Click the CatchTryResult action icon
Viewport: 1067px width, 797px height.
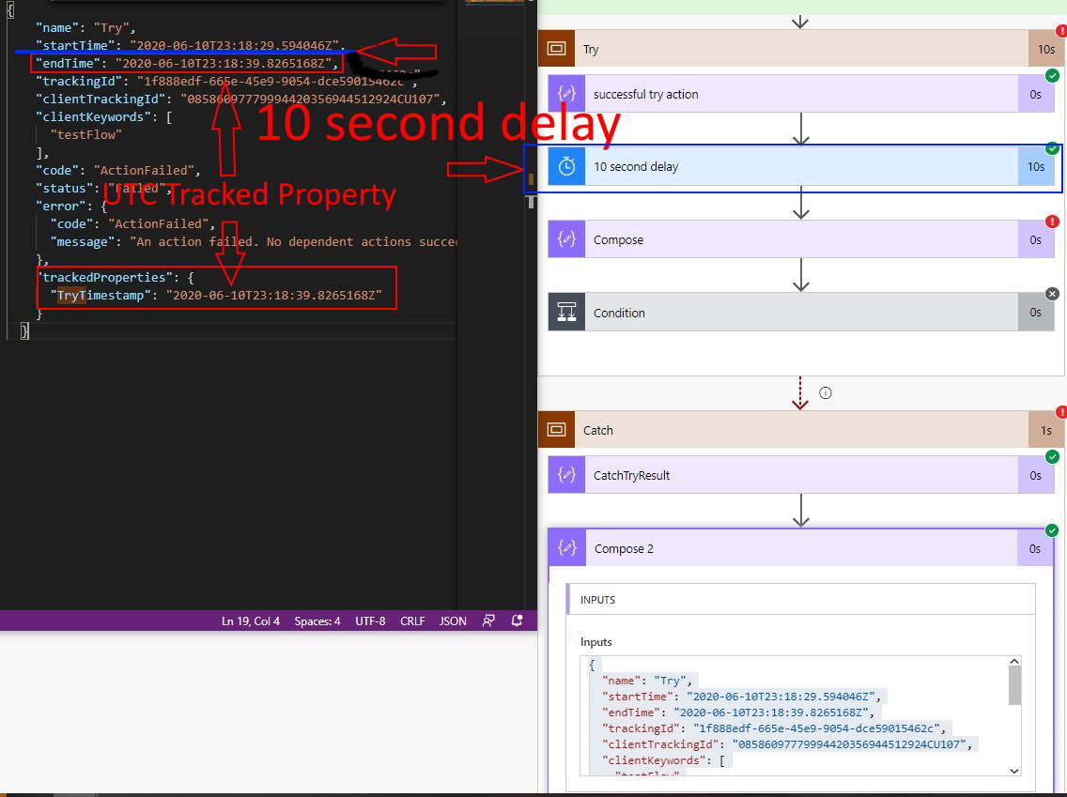coord(567,475)
